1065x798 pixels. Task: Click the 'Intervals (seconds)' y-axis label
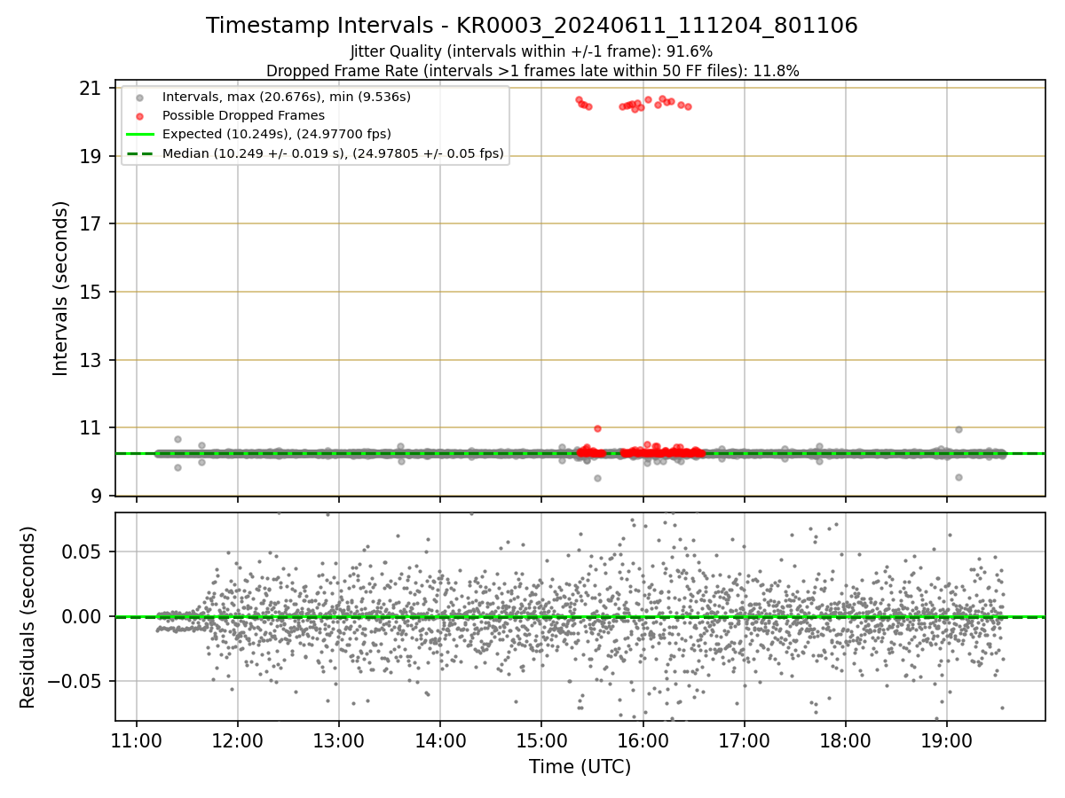tap(61, 288)
